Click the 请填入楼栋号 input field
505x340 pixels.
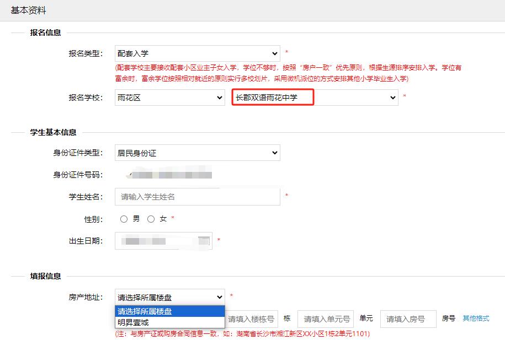coord(251,319)
